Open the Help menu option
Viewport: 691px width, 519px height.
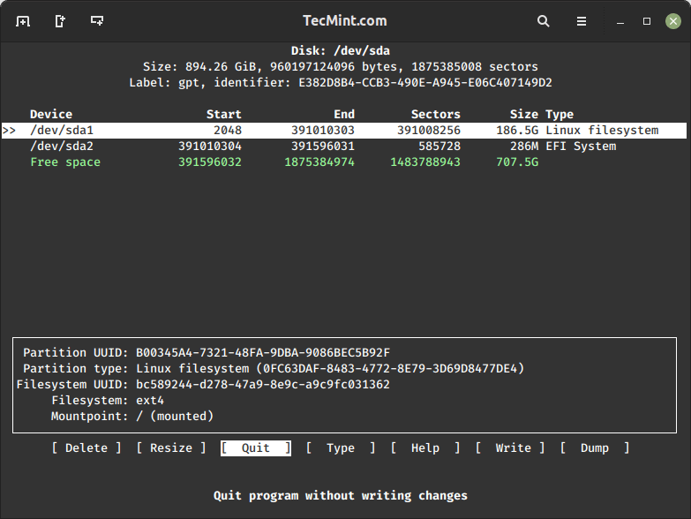pos(425,448)
